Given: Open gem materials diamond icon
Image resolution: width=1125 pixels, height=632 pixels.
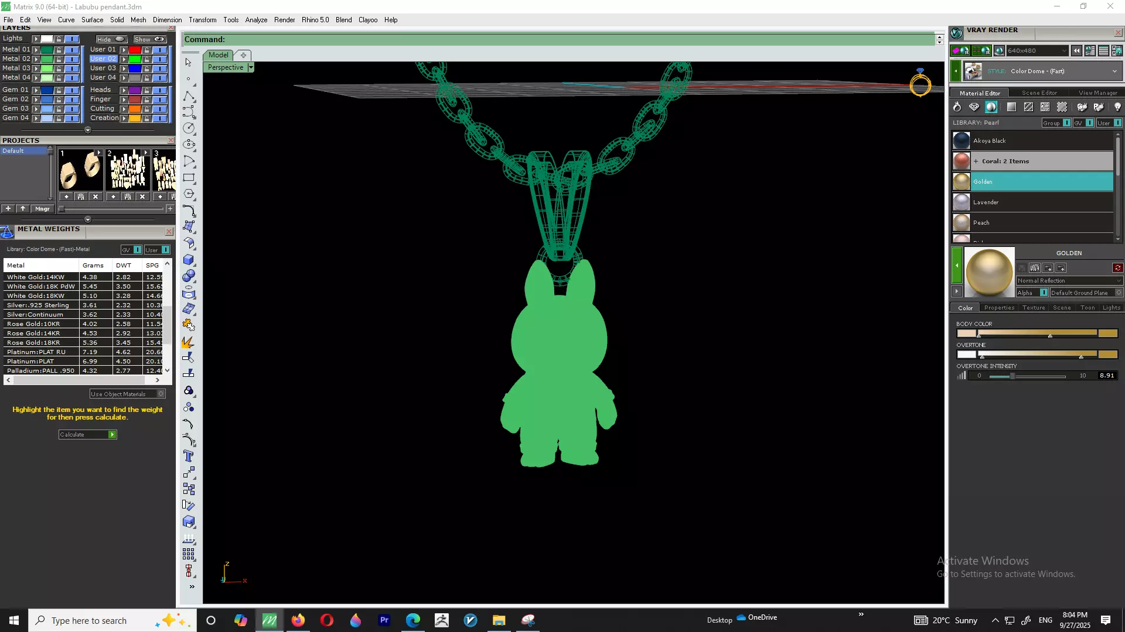Looking at the screenshot, I should pos(974,107).
